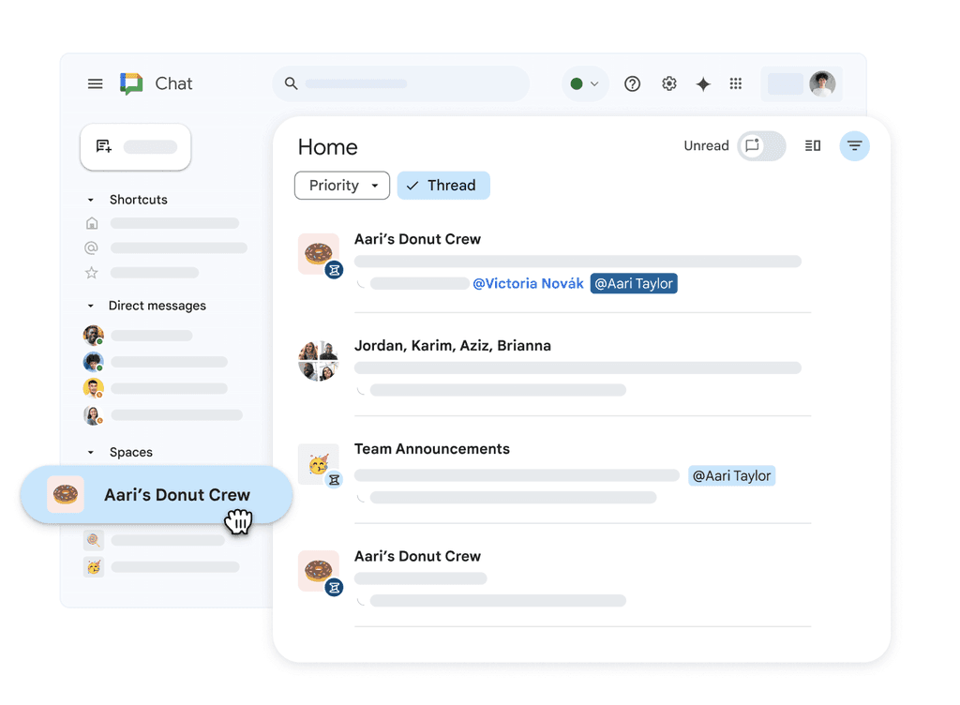
Task: Toggle the Unread switch
Action: pyautogui.click(x=761, y=145)
